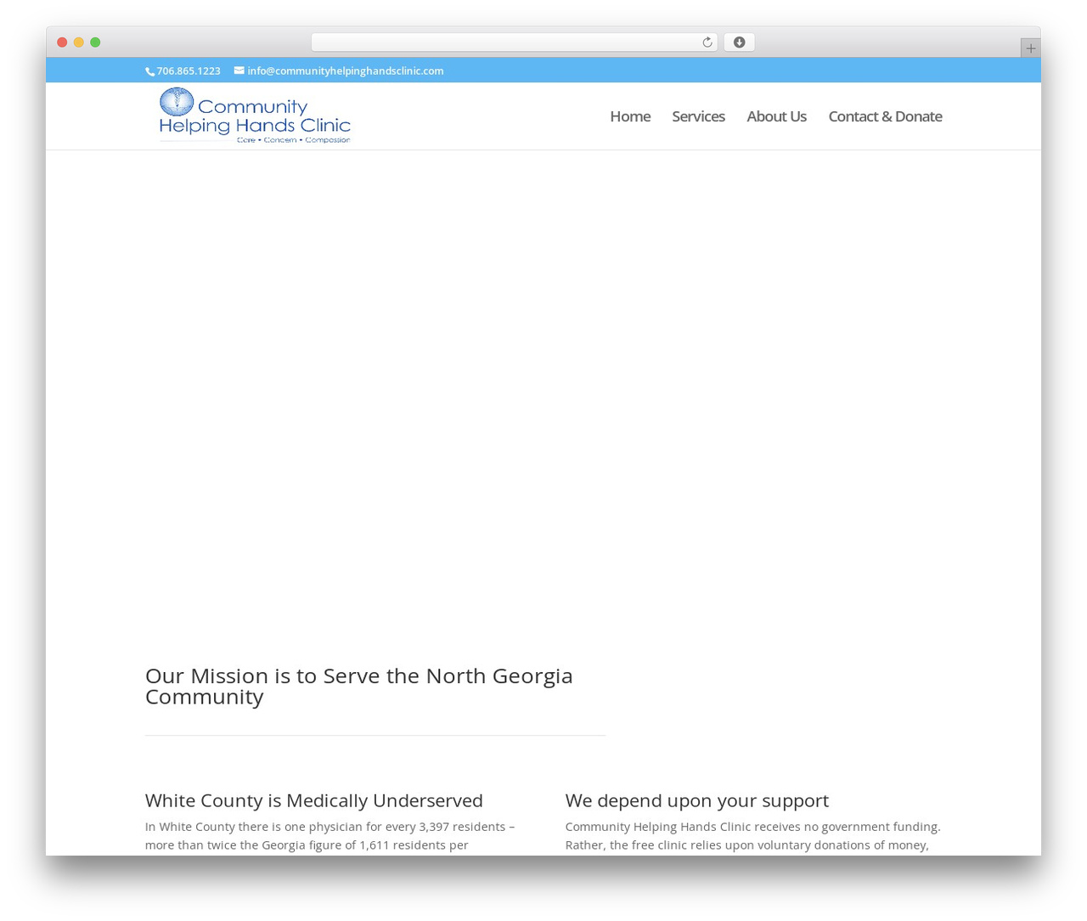This screenshot has height=921, width=1087.
Task: Click the phone icon beside 706.865.1223
Action: 149,71
